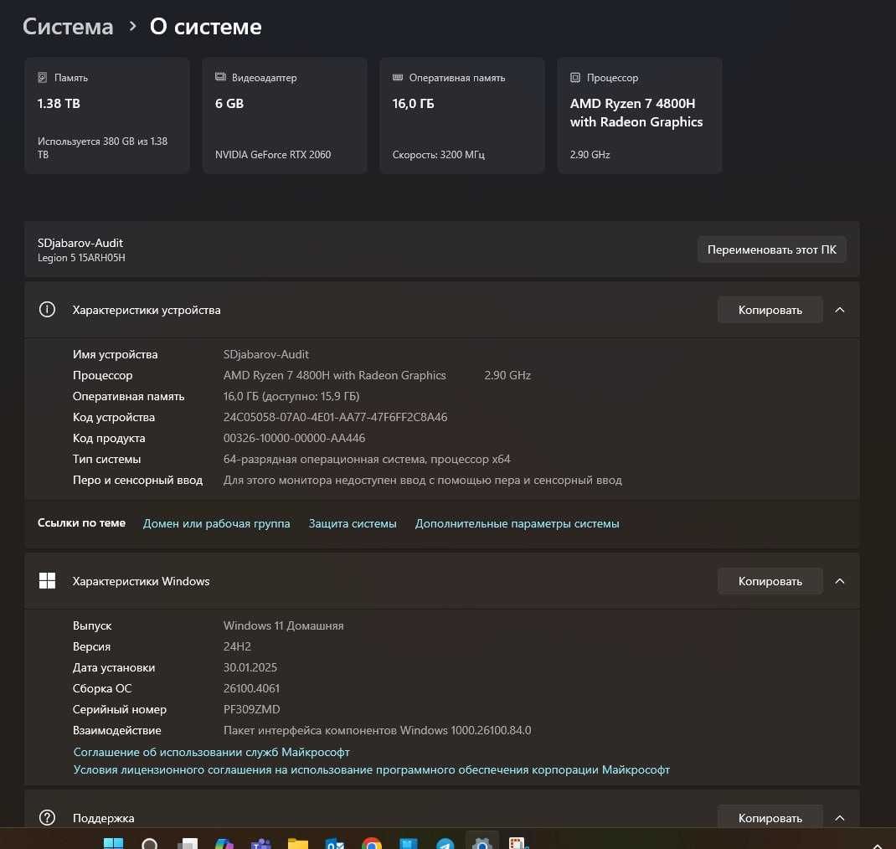
Task: Click Код продукта value 00326-10000-00000-AA446
Action: tap(294, 438)
